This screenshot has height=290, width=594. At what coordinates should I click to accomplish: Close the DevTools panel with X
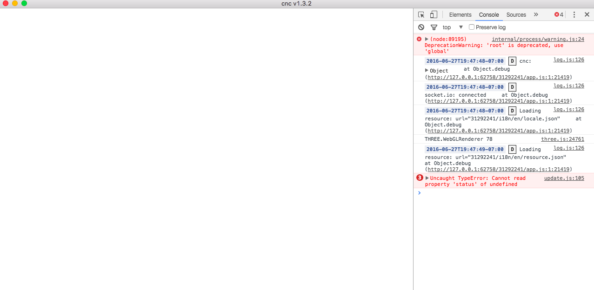[x=587, y=15]
